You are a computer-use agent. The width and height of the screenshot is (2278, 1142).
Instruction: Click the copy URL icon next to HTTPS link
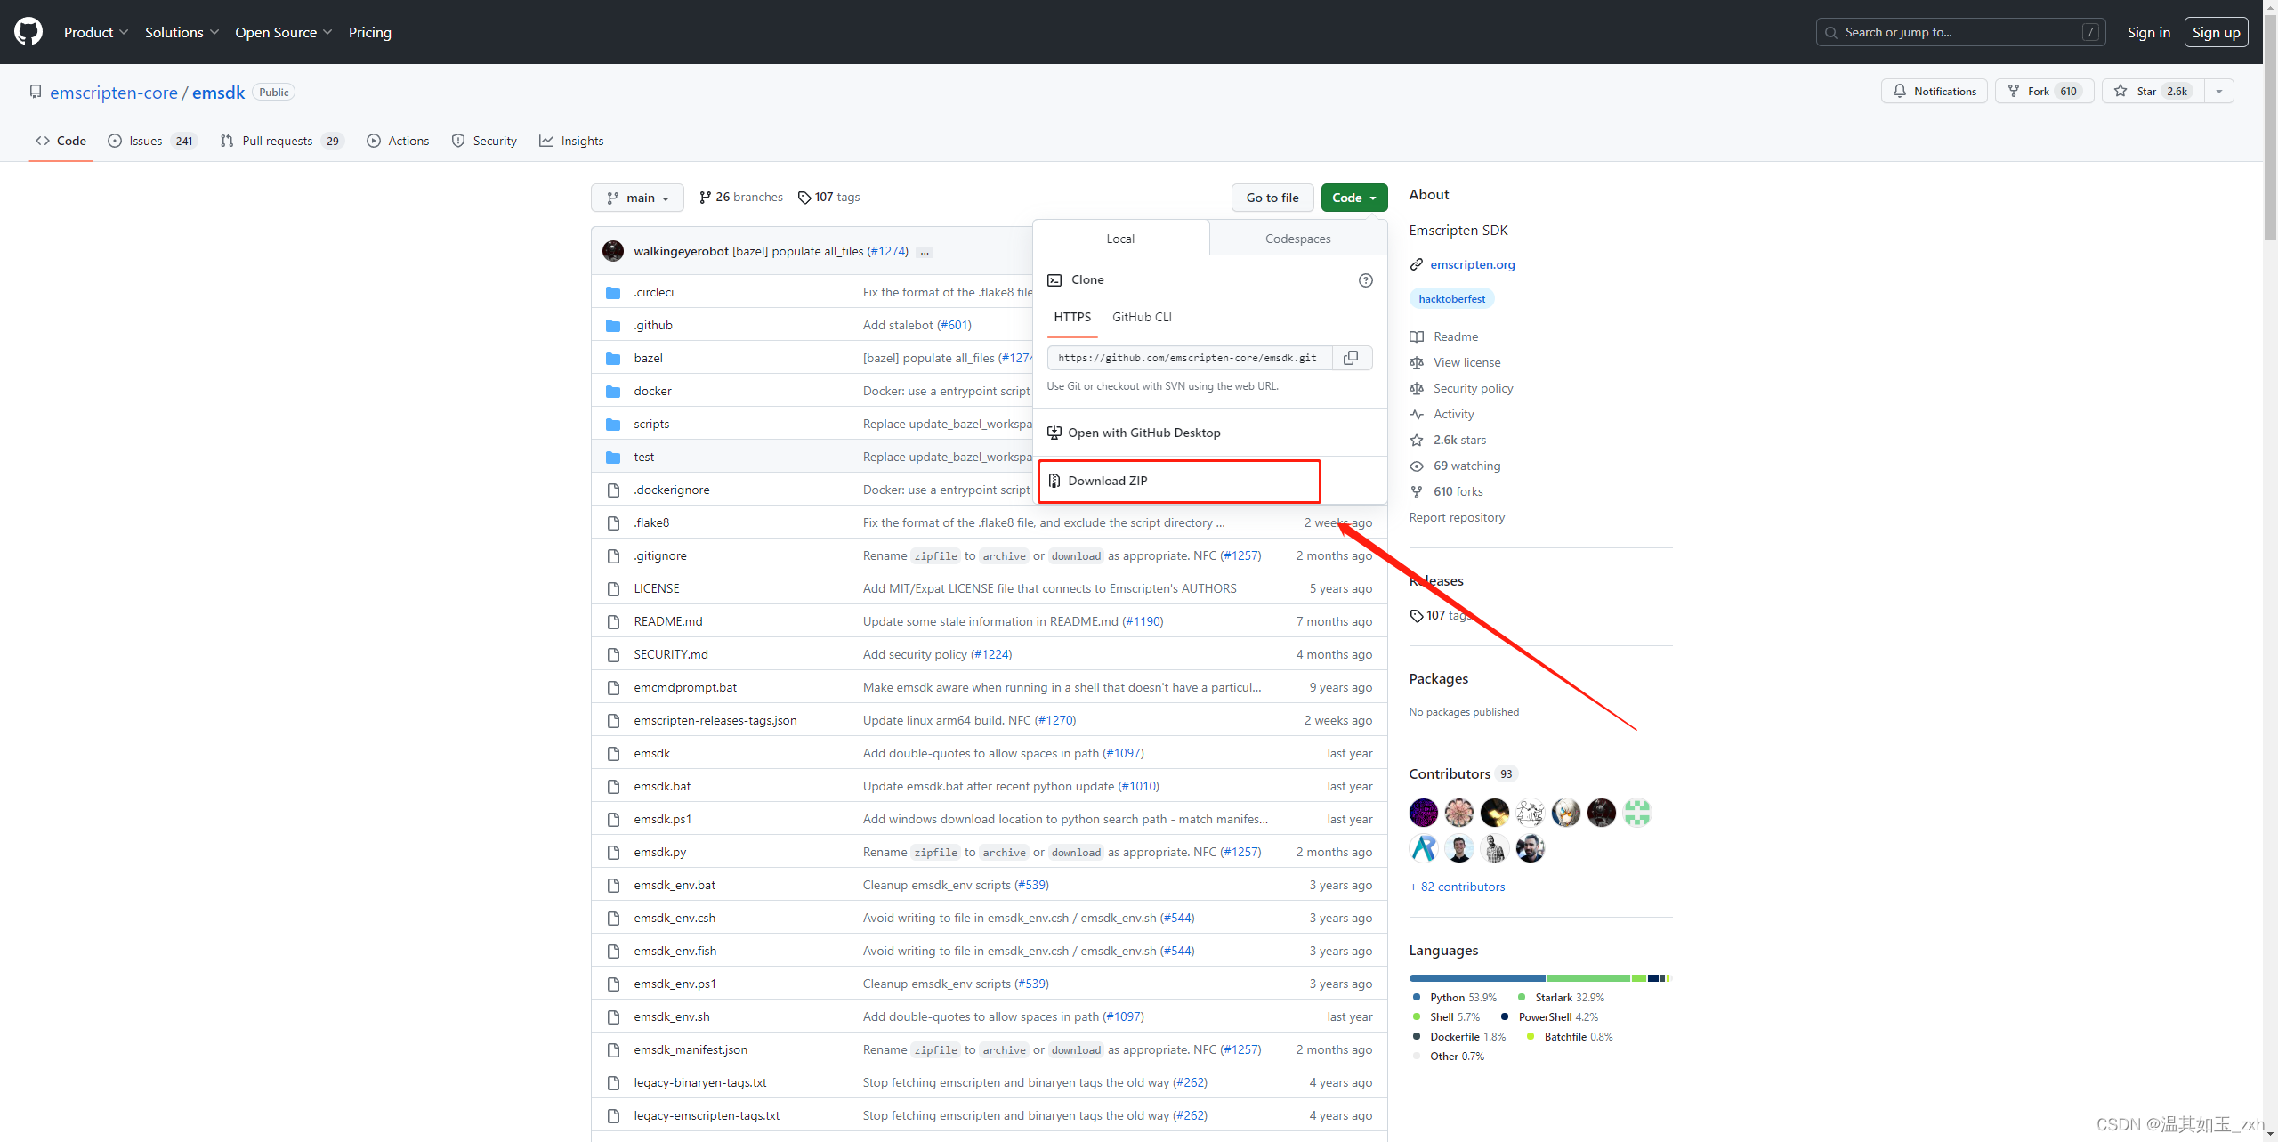coord(1353,357)
